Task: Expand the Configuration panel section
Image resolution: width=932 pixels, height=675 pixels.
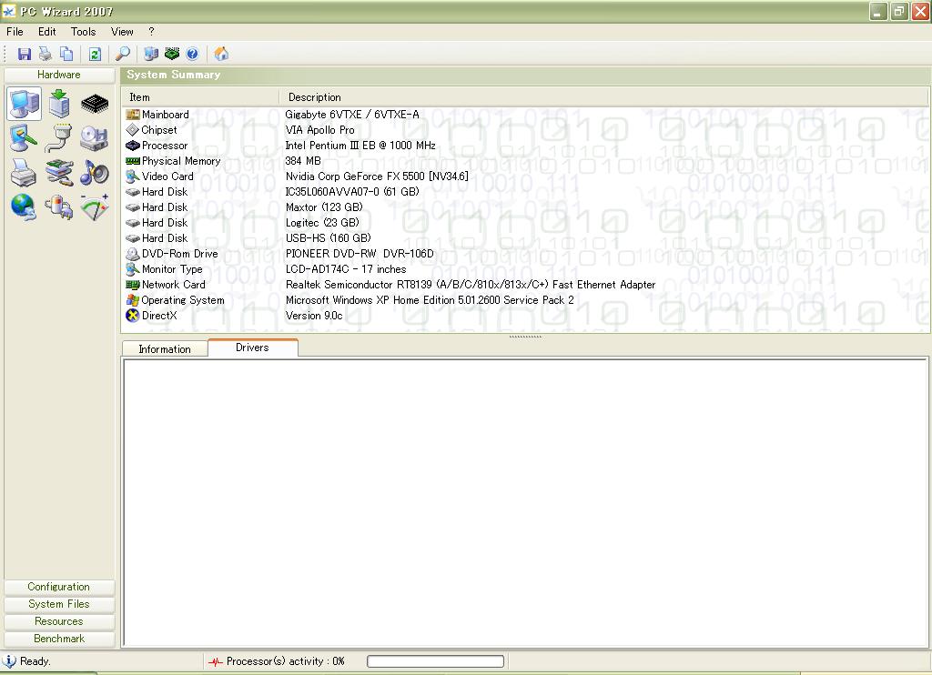Action: (59, 587)
